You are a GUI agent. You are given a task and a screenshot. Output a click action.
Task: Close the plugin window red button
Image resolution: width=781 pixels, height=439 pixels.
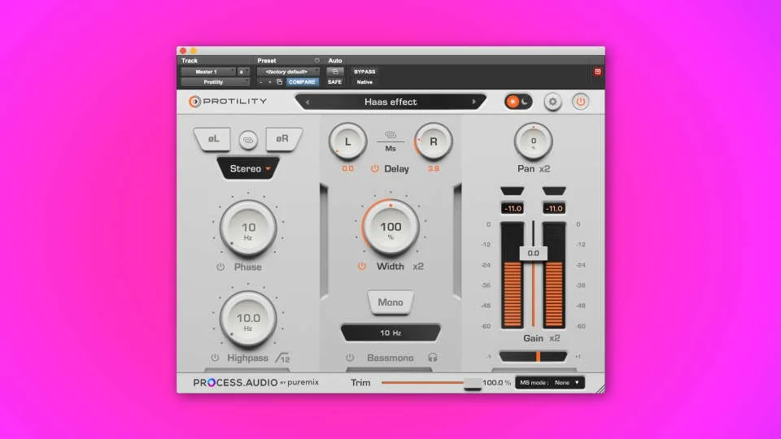pyautogui.click(x=183, y=50)
